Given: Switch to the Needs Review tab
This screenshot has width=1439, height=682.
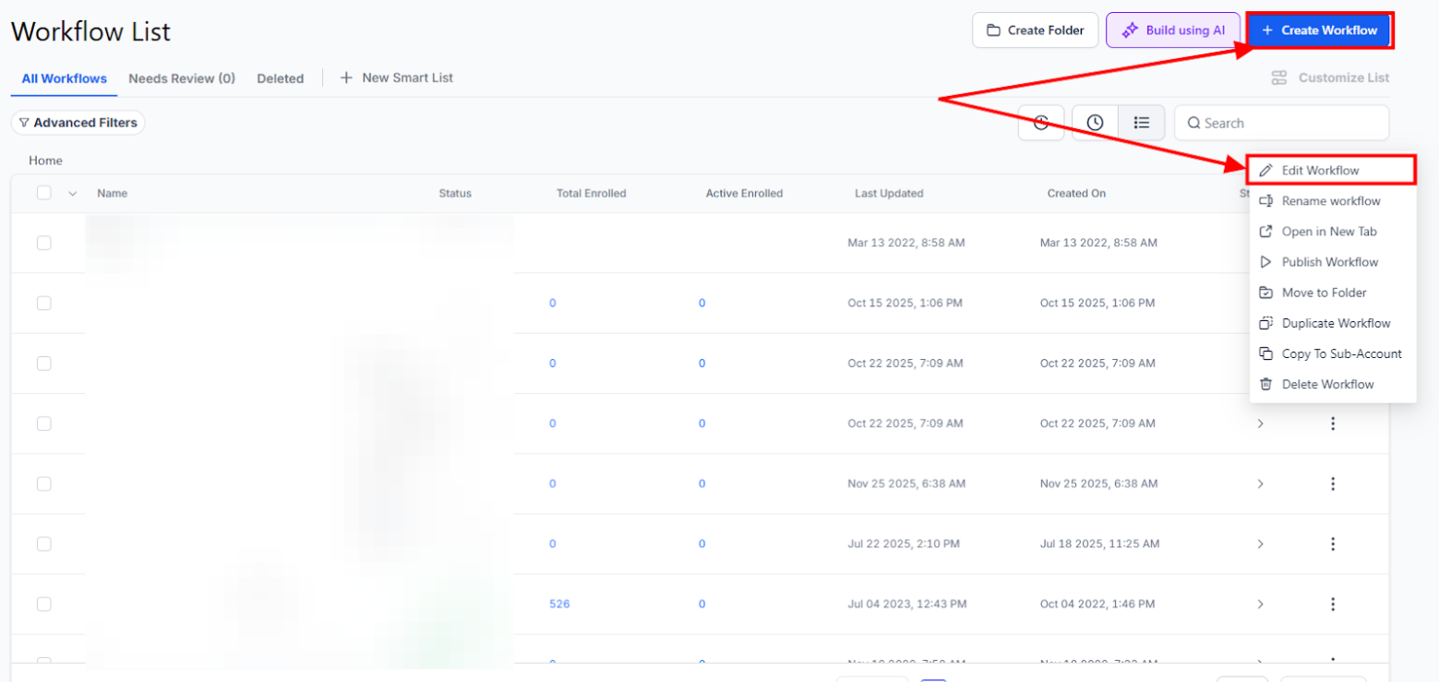Looking at the screenshot, I should [x=182, y=78].
